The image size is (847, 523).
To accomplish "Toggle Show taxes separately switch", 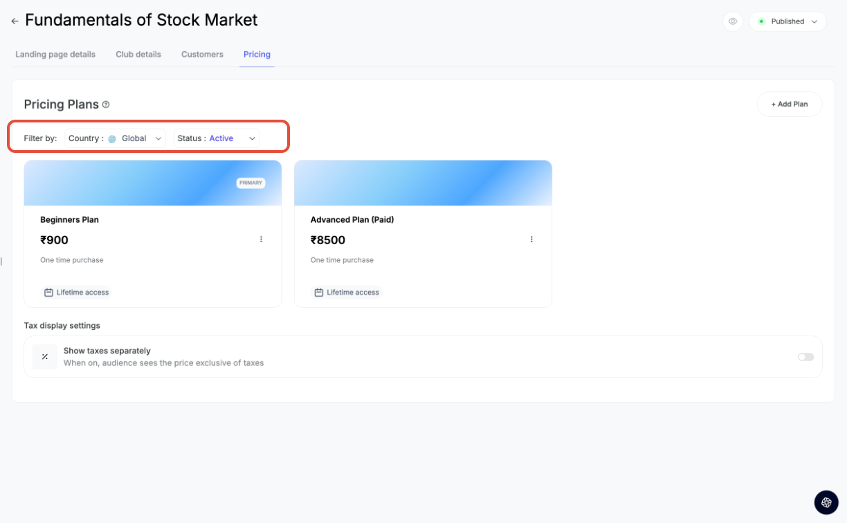I will 805,357.
